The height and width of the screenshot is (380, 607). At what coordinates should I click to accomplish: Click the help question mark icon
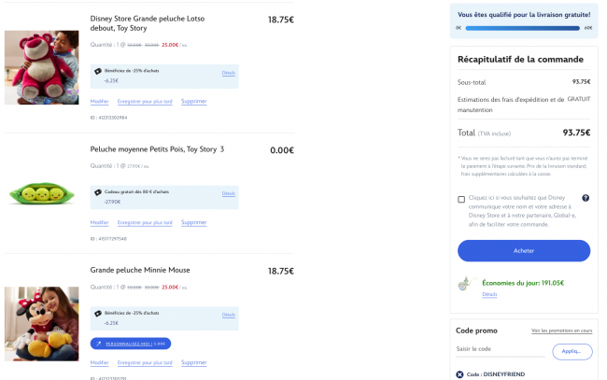586,198
